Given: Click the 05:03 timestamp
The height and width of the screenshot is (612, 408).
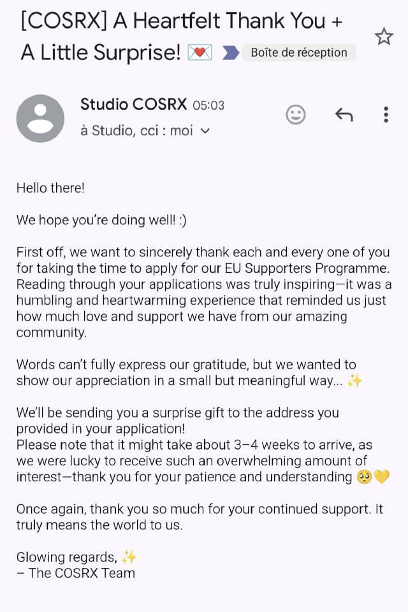Looking at the screenshot, I should tap(208, 106).
